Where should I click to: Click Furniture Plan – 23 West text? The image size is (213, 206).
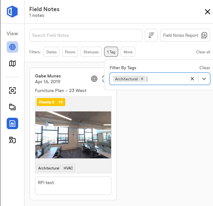[x=60, y=90]
